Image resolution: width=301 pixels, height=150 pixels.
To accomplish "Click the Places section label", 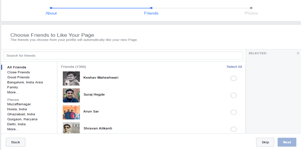I will (13, 99).
